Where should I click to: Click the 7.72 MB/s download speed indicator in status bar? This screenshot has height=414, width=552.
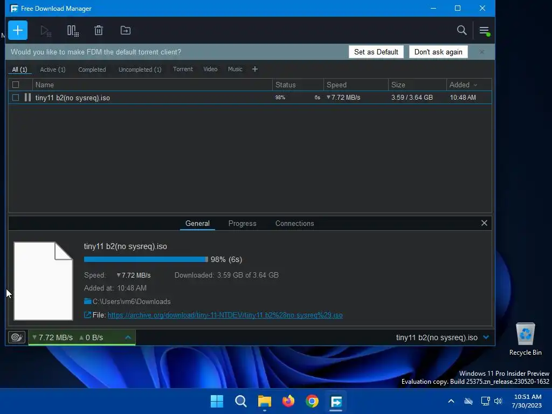[52, 337]
